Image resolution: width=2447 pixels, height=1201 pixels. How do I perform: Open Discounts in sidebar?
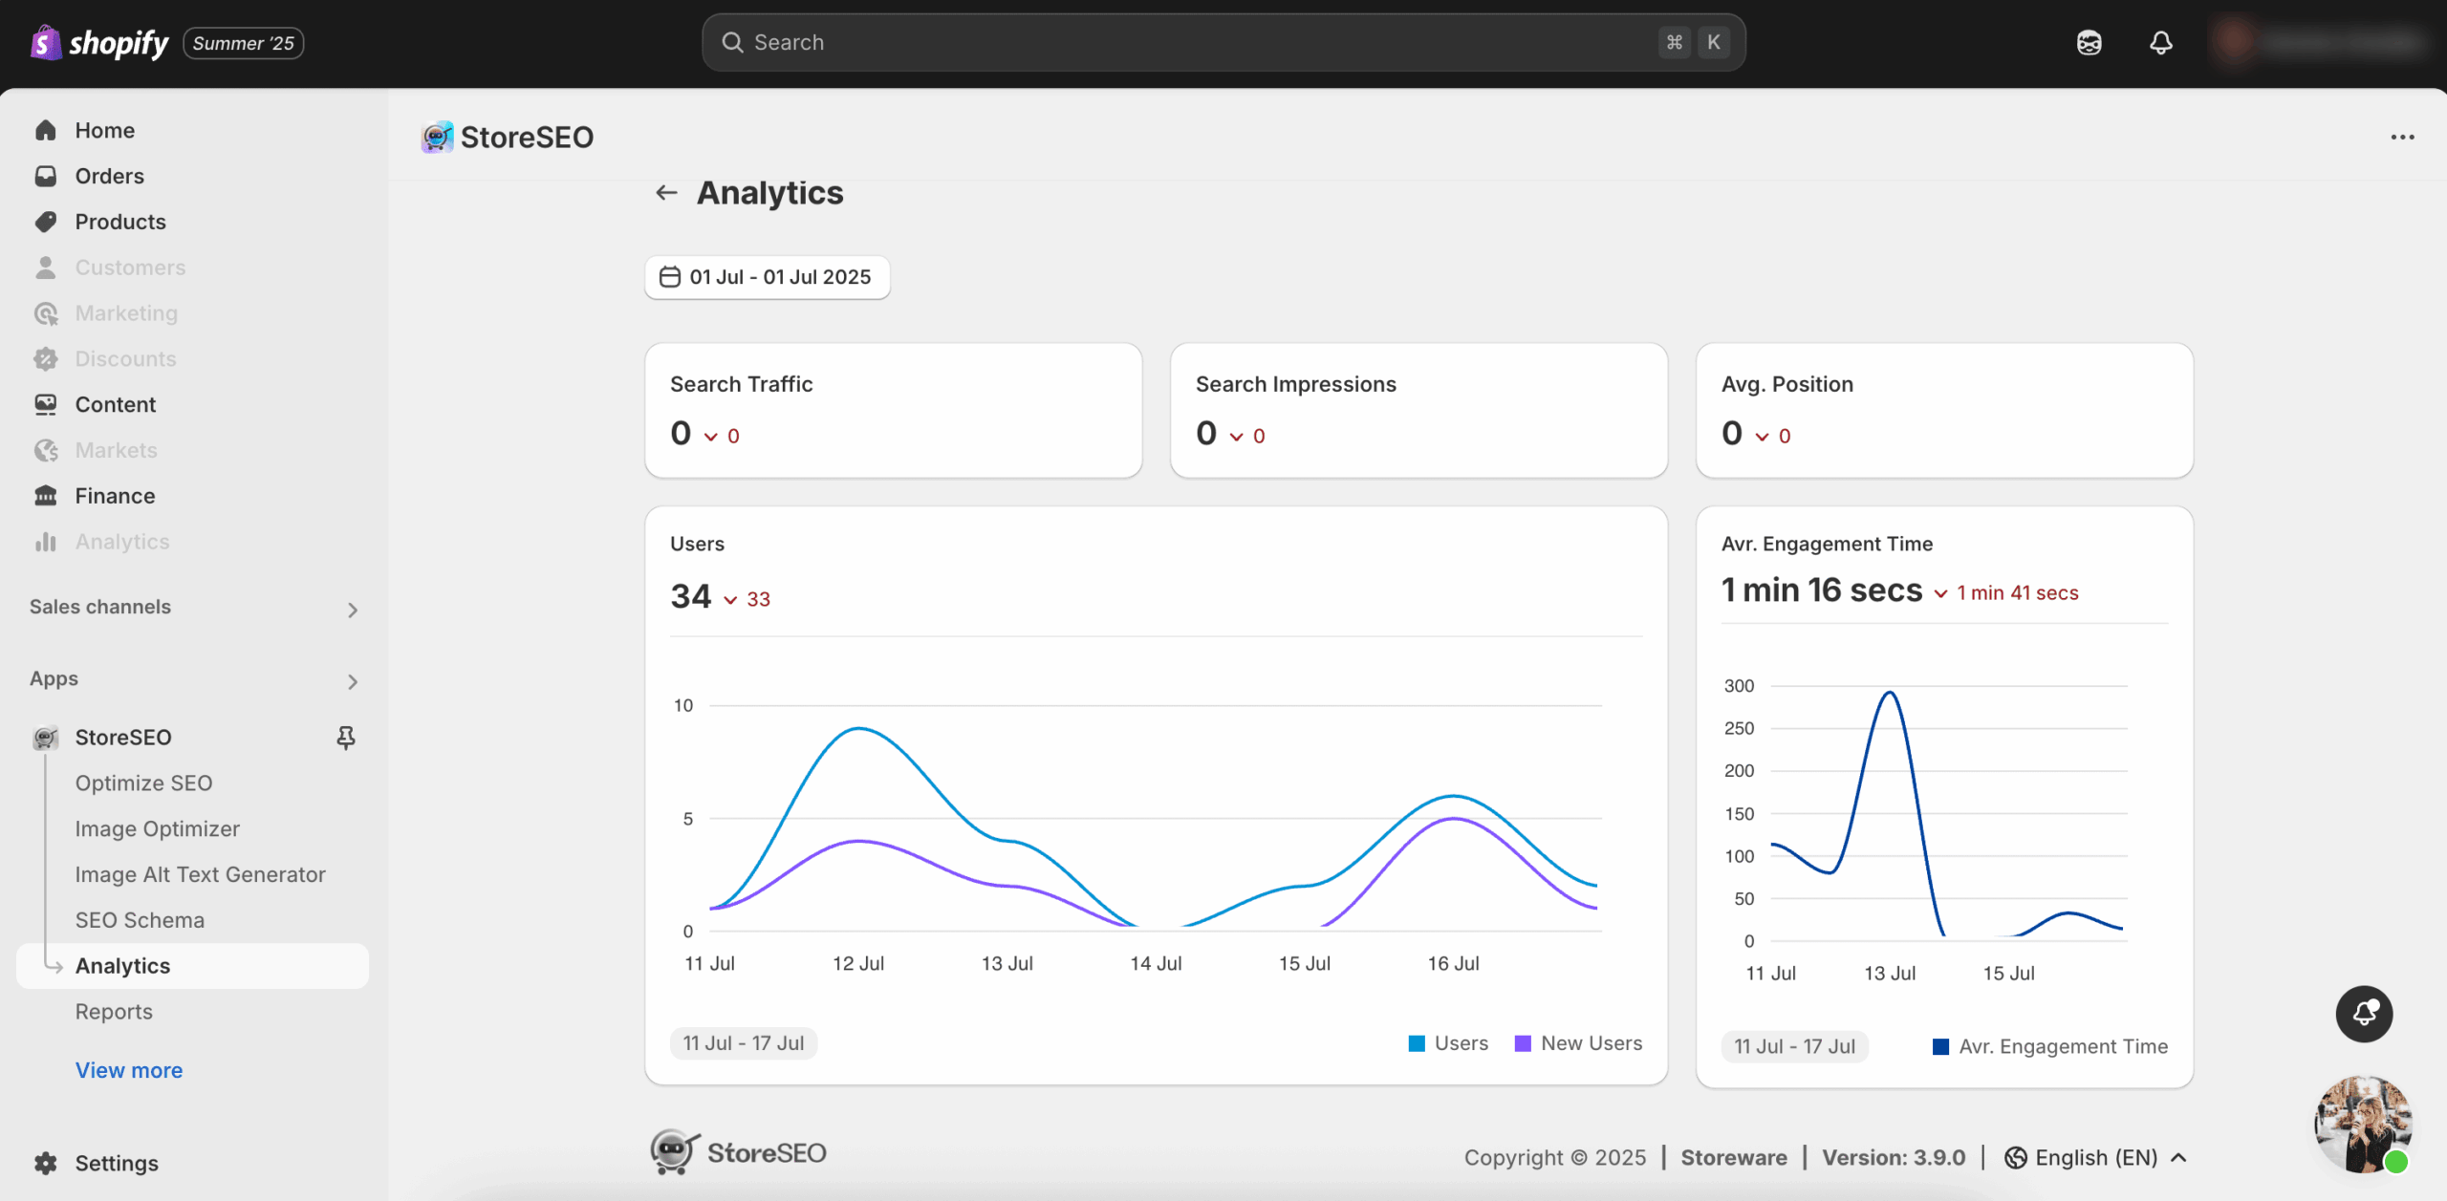pyautogui.click(x=125, y=359)
